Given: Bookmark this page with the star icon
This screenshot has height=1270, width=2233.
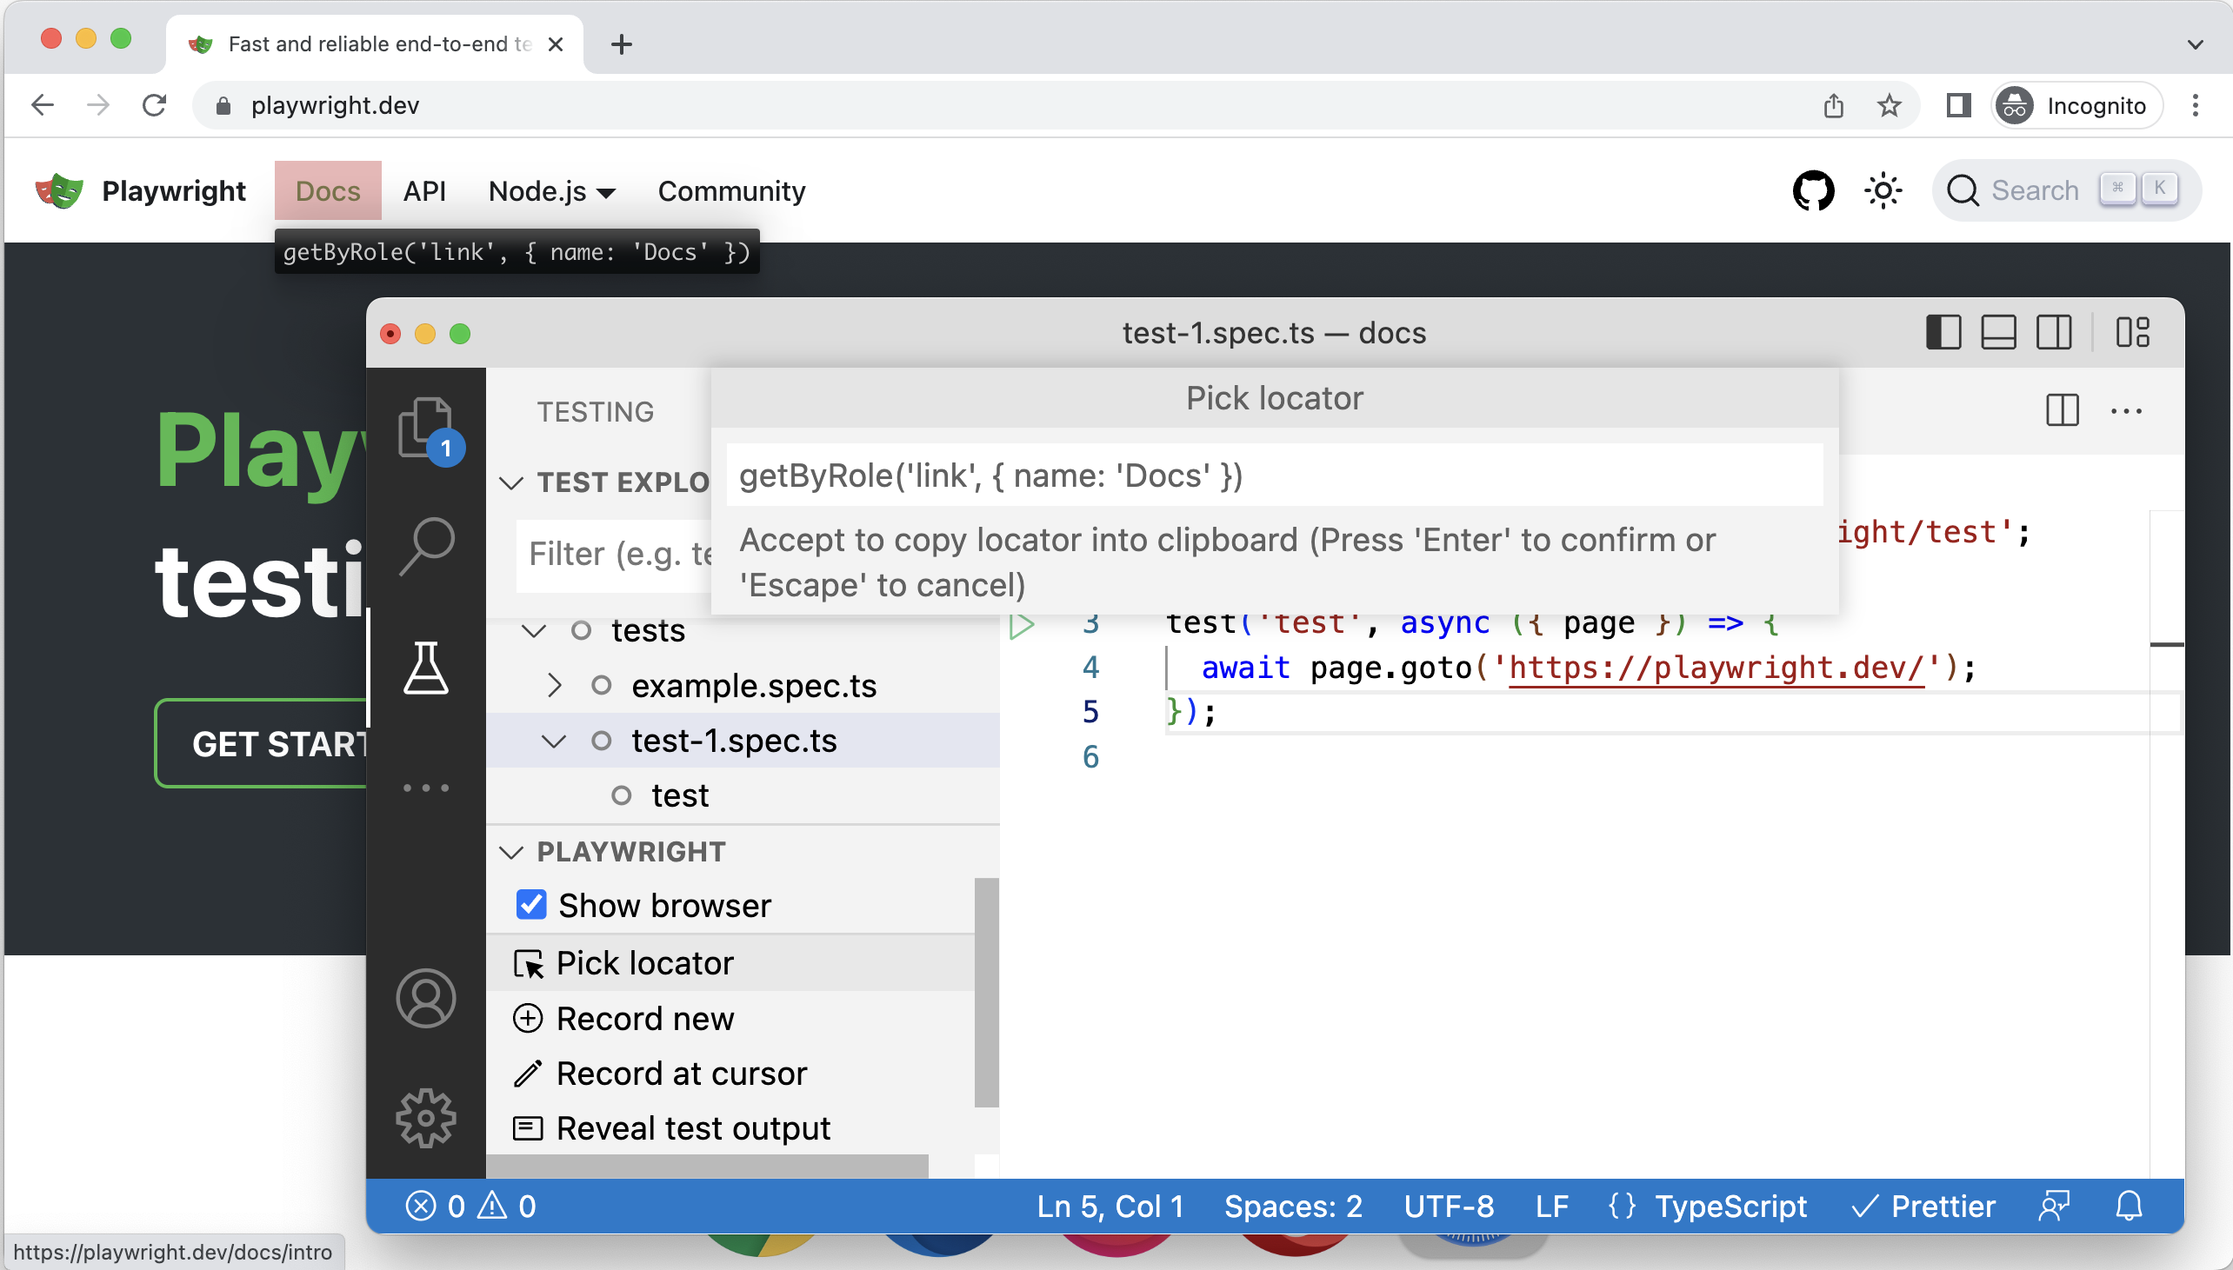Looking at the screenshot, I should tap(1890, 105).
